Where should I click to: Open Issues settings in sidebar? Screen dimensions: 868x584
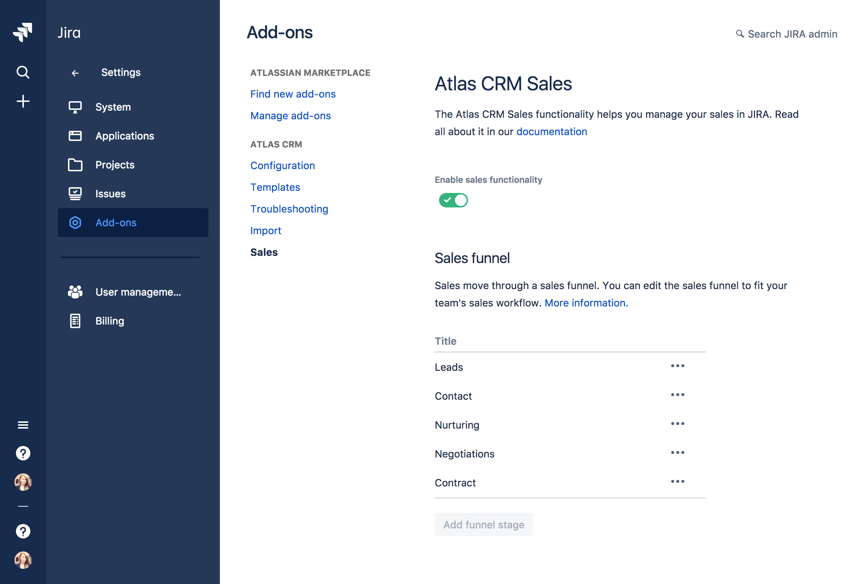(x=133, y=194)
